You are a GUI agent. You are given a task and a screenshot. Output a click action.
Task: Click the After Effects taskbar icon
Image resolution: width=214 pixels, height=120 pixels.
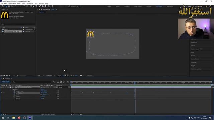pyautogui.click(x=30, y=118)
